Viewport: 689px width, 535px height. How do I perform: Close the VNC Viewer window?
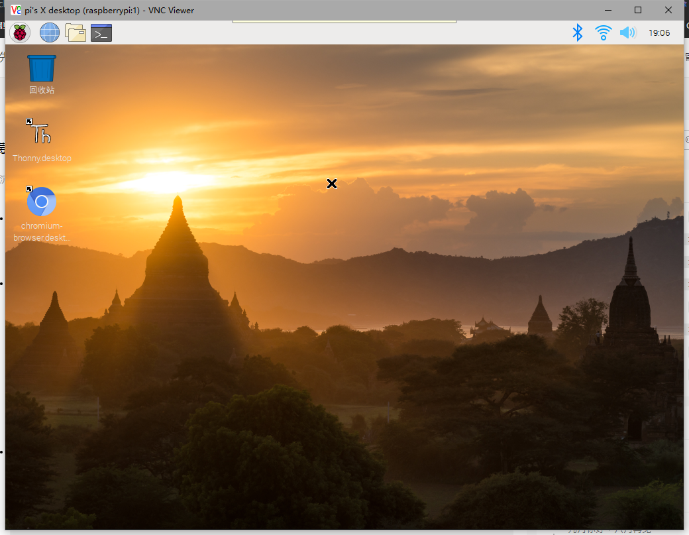click(x=668, y=10)
